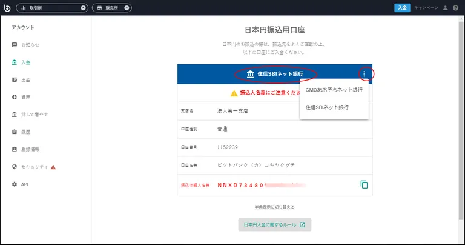
Task: Click the セキュリティ shield icon
Action: click(x=15, y=167)
